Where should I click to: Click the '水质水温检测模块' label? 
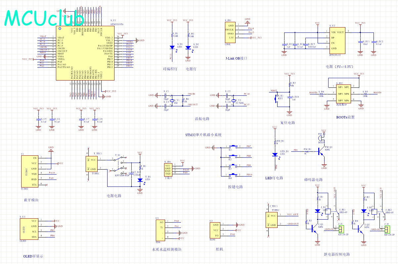166,249
